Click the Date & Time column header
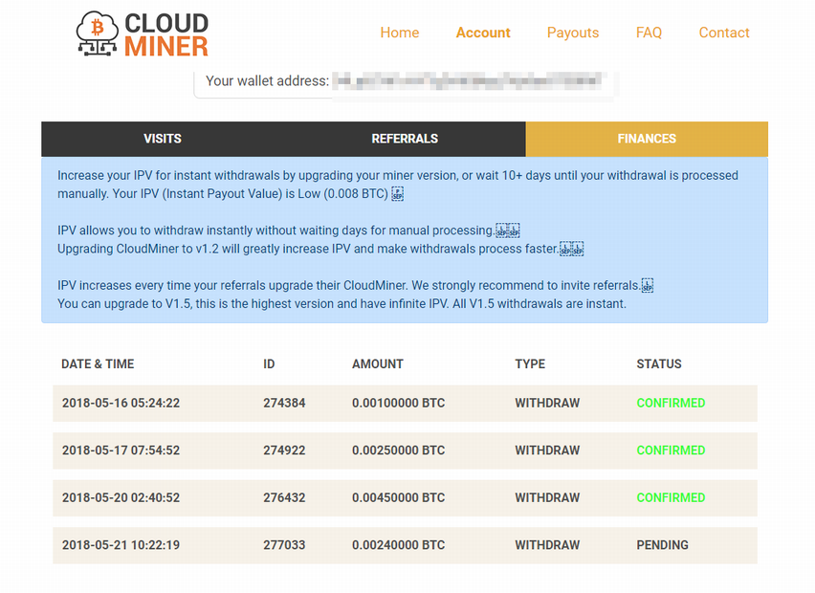Viewport: 815px width, 593px height. coord(98,364)
